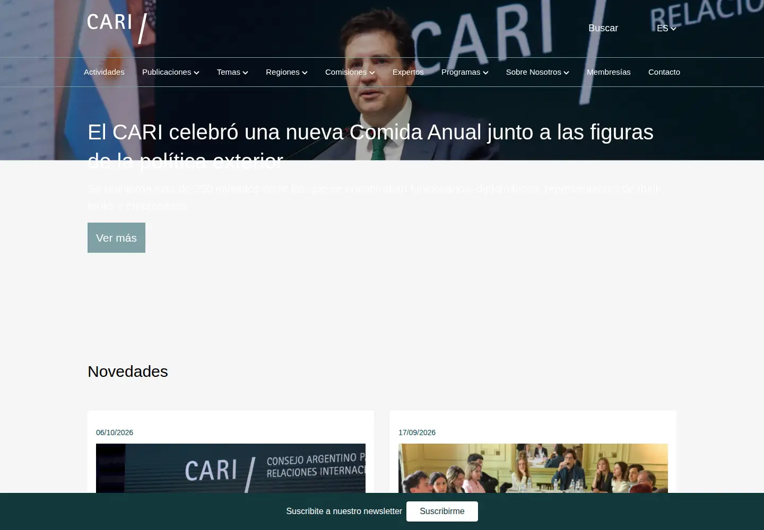The image size is (764, 530).
Task: Go to Actividades menu item
Action: 104,72
